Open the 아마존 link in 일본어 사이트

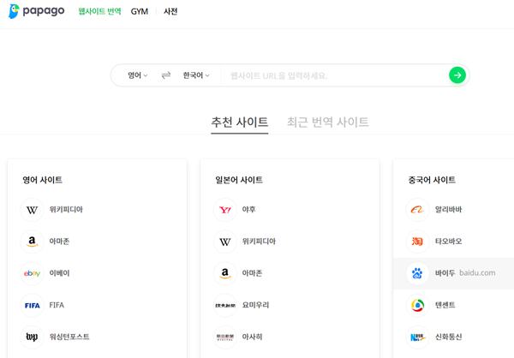tap(252, 273)
